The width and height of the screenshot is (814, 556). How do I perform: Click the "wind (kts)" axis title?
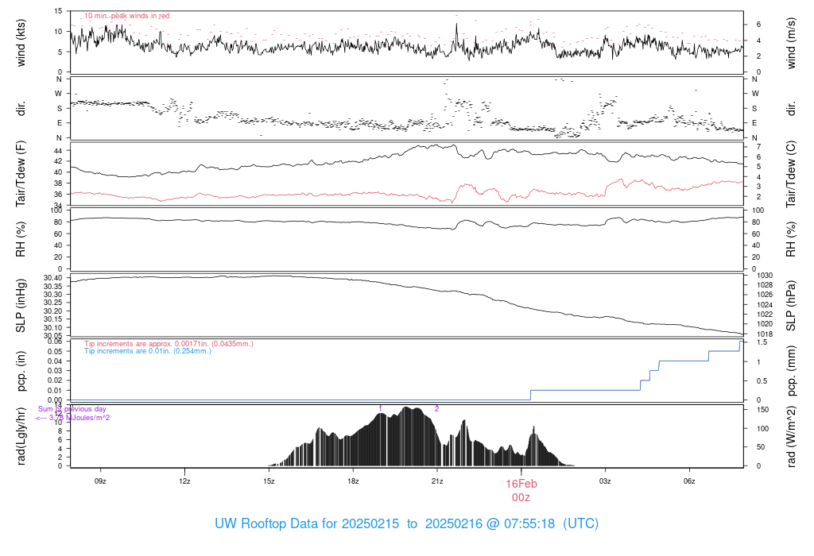(21, 43)
